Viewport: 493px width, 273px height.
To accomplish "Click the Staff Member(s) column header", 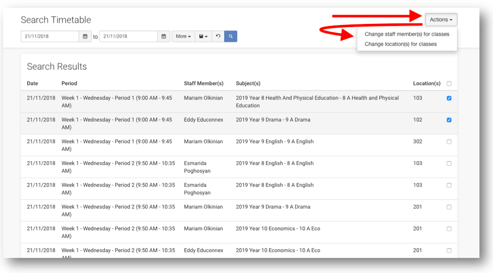I will [x=203, y=83].
